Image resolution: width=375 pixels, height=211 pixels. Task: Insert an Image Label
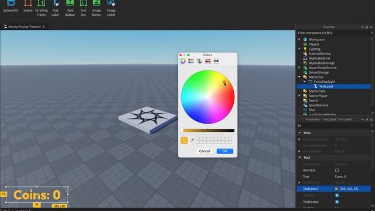[x=111, y=8]
